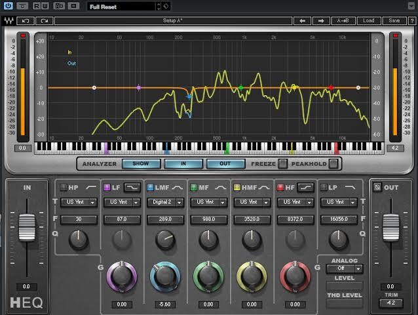Image resolution: width=418 pixels, height=315 pixels.
Task: Click the HP frequency field showing 30
Action: click(x=79, y=219)
